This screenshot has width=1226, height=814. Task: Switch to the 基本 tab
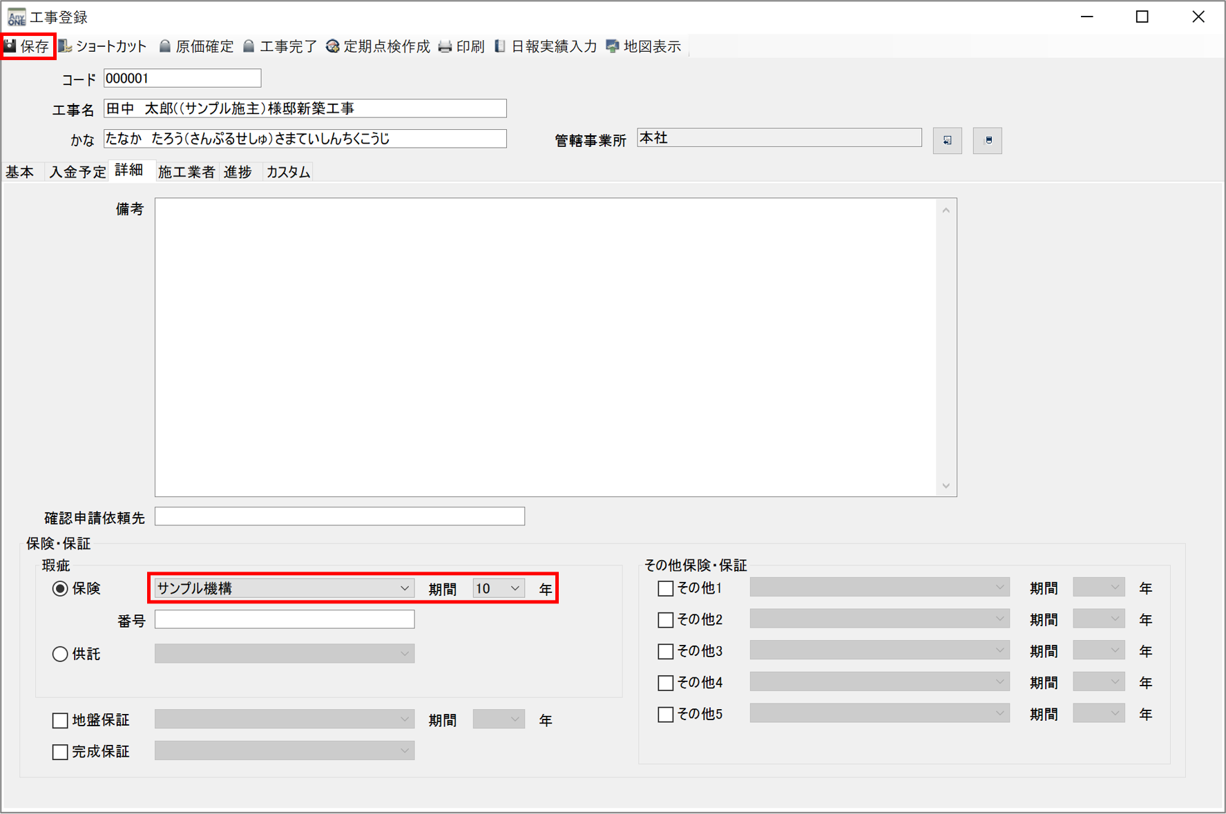(x=20, y=172)
